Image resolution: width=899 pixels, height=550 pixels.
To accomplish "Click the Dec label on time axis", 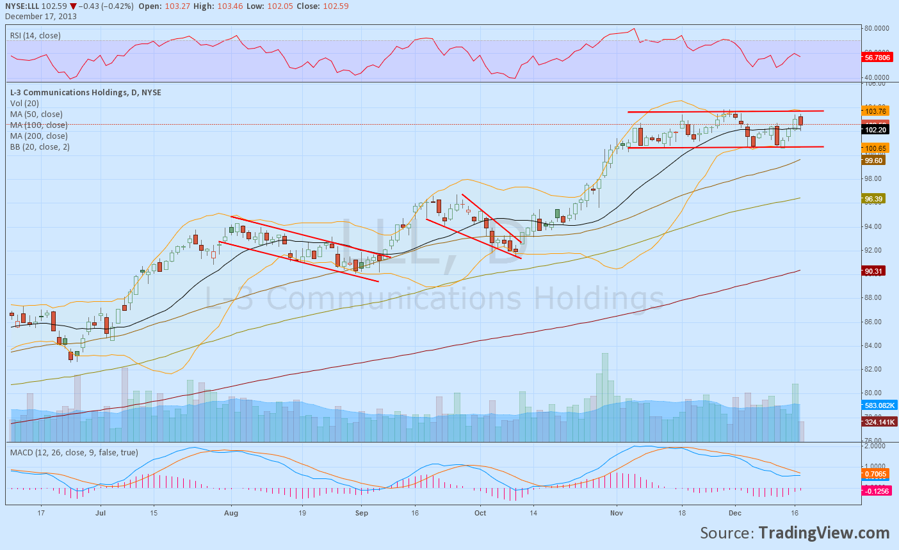I will pos(735,513).
